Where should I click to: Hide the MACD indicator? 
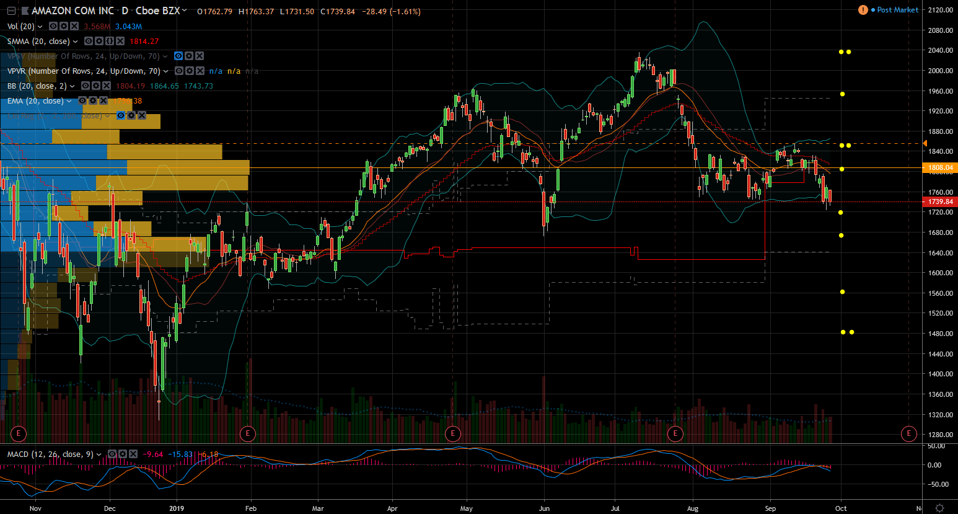tap(112, 454)
